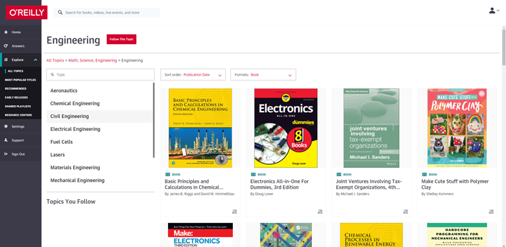Select Civil Engineering topic
The image size is (506, 247).
pyautogui.click(x=69, y=116)
